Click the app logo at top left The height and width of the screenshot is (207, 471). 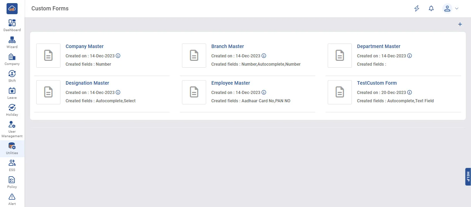coord(12,9)
